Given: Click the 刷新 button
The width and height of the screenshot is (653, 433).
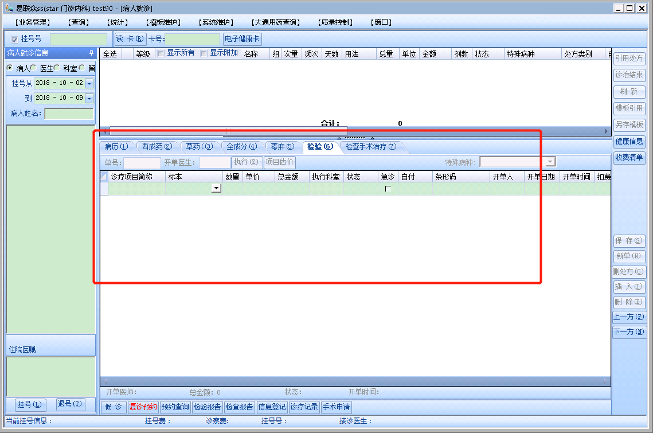Looking at the screenshot, I should click(x=629, y=91).
